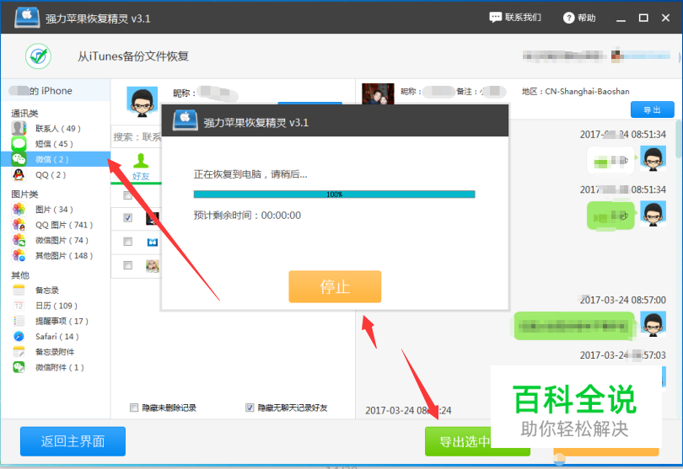
Task: Uncheck the ticked friend row checkbox
Action: pyautogui.click(x=127, y=217)
